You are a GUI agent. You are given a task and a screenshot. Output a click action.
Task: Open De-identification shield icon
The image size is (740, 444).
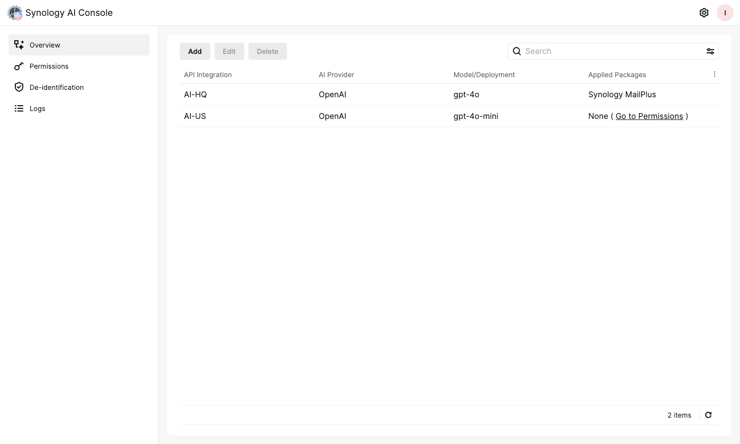[19, 87]
